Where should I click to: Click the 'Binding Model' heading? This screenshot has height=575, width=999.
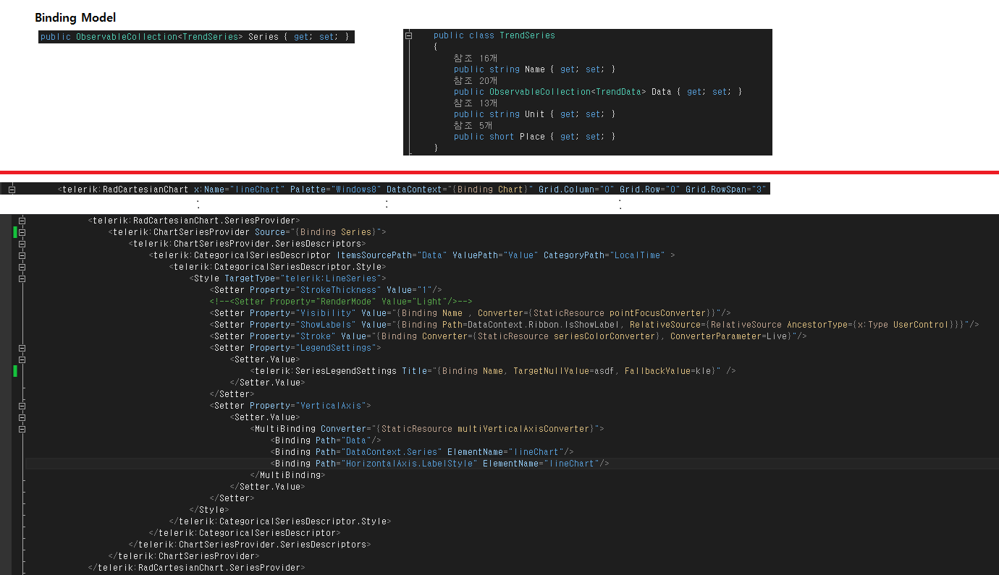(x=75, y=17)
